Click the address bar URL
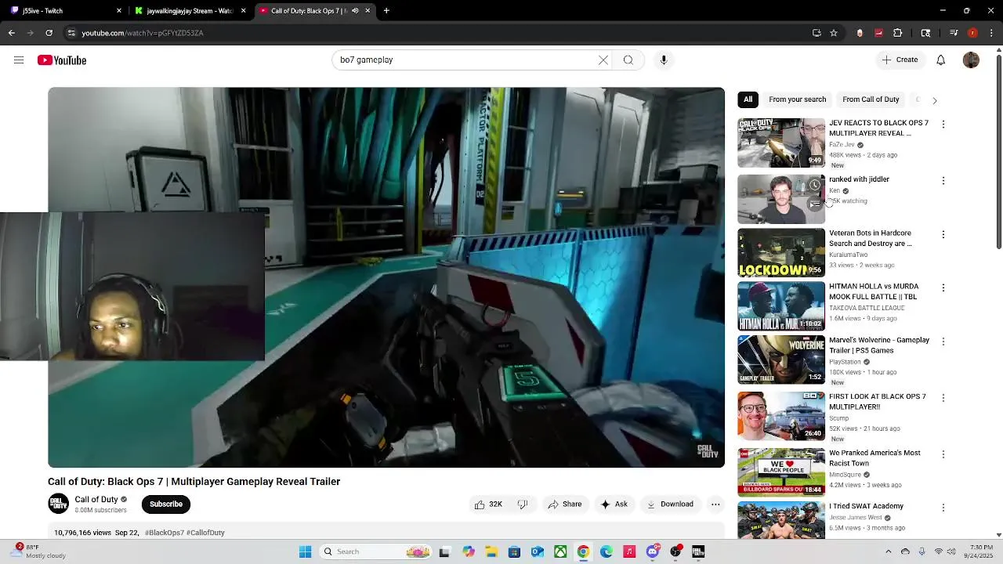This screenshot has height=564, width=1003. [x=143, y=33]
